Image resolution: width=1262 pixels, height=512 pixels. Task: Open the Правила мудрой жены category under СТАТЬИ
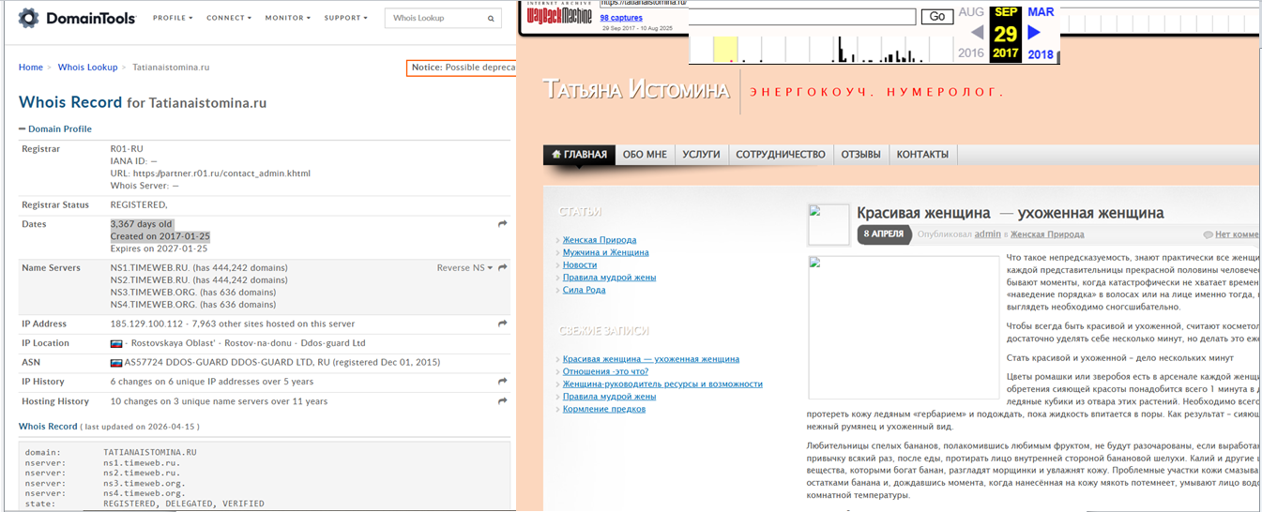point(609,278)
